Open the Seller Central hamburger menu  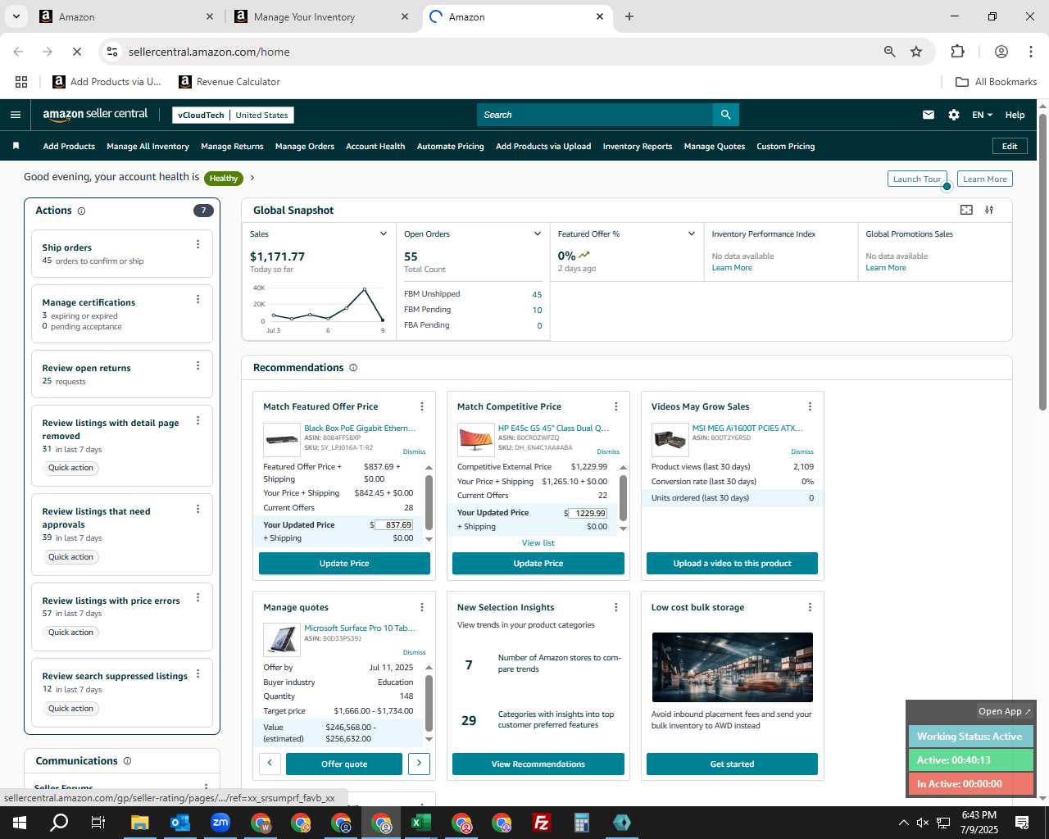point(16,115)
